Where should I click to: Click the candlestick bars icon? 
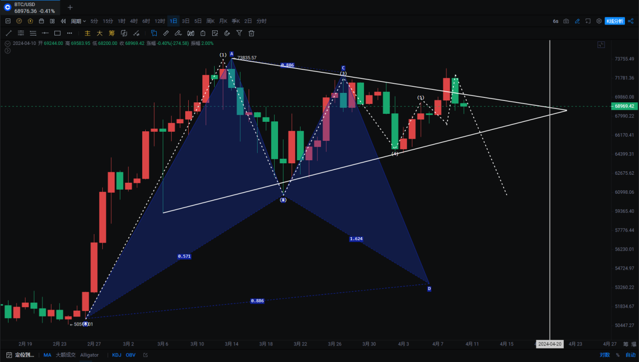click(191, 33)
